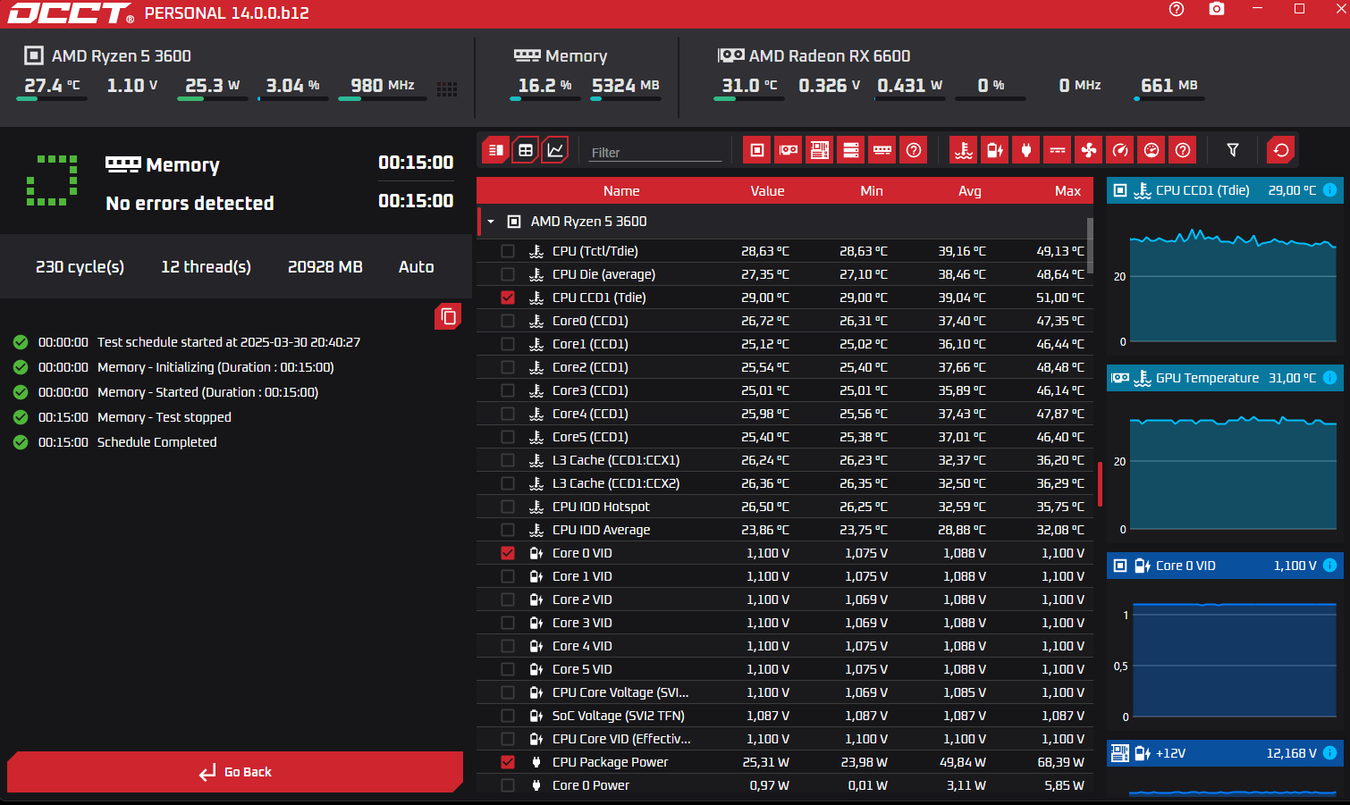
Task: Click the Go Back button
Action: pos(235,772)
